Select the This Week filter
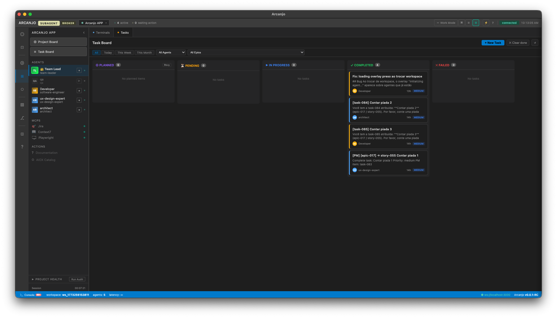 click(x=124, y=52)
